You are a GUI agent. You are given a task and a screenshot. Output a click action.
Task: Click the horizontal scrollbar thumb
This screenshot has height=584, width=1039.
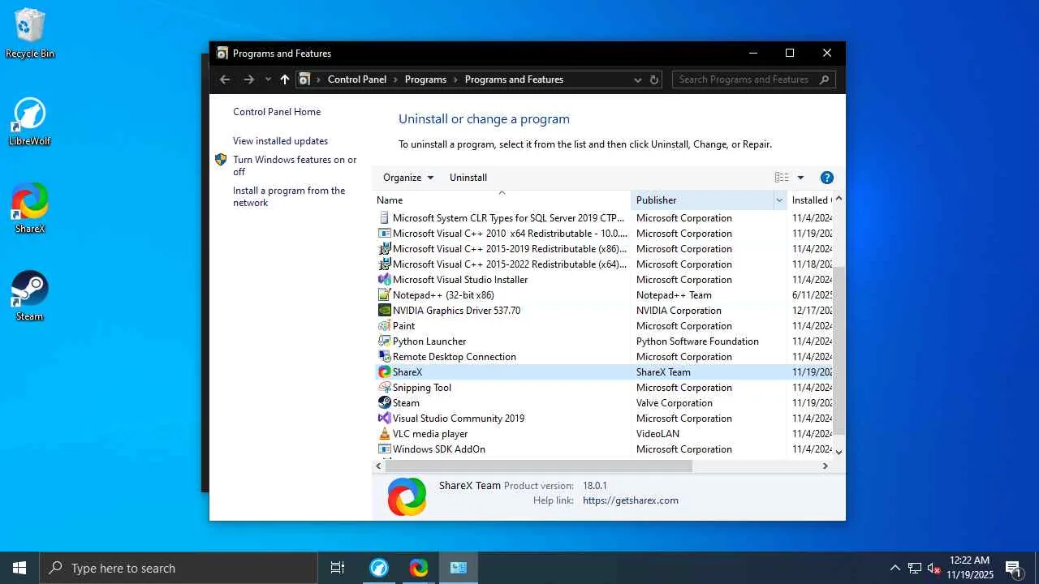pyautogui.click(x=538, y=466)
